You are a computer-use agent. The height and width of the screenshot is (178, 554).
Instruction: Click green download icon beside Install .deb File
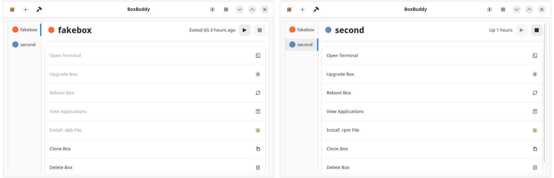258,130
